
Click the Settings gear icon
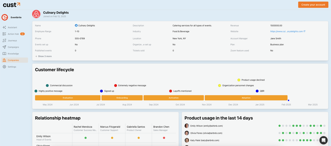(x=4, y=67)
